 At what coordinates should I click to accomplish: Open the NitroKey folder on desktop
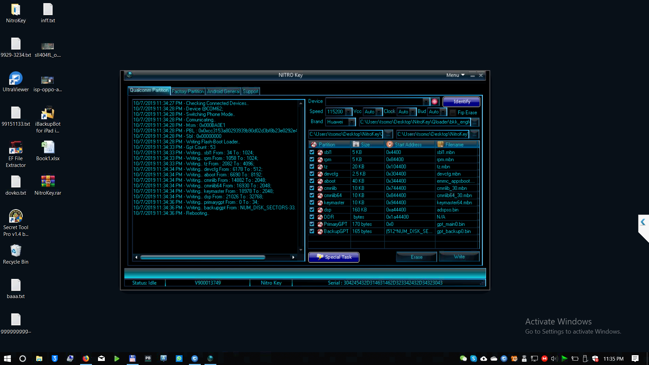coord(16,14)
